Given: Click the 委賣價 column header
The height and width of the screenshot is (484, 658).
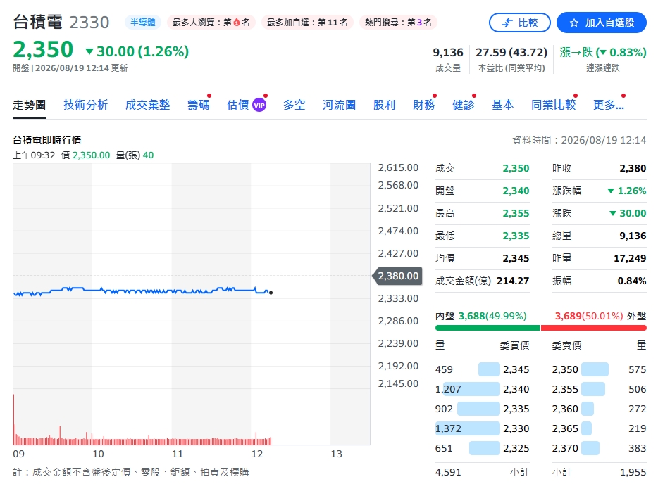Looking at the screenshot, I should coord(566,345).
